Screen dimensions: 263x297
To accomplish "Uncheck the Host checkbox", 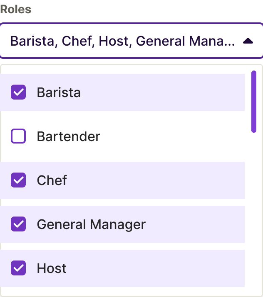I will (x=18, y=268).
